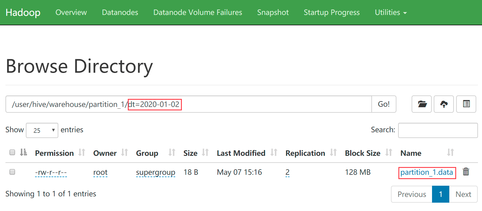
Task: Open the Datanodes tab
Action: (120, 12)
